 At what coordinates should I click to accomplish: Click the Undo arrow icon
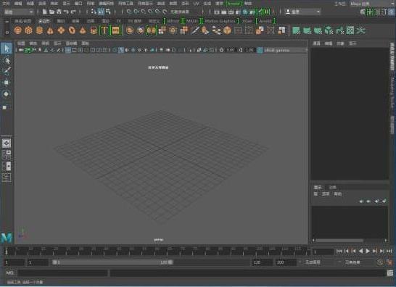tap(66, 12)
